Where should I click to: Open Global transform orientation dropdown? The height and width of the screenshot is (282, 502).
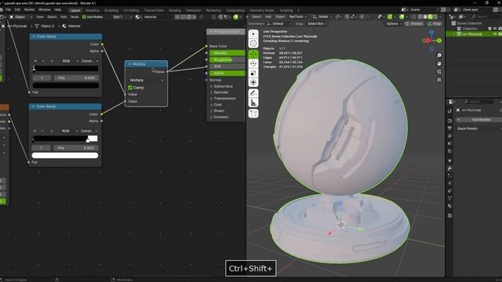322,16
